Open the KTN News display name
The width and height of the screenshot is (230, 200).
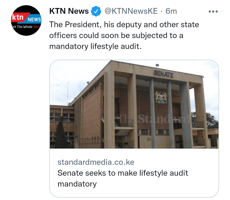(x=69, y=11)
